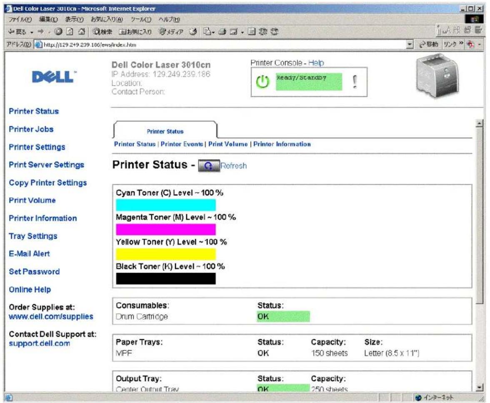
Task: Open the Edit (編集) menu
Action: (48, 20)
